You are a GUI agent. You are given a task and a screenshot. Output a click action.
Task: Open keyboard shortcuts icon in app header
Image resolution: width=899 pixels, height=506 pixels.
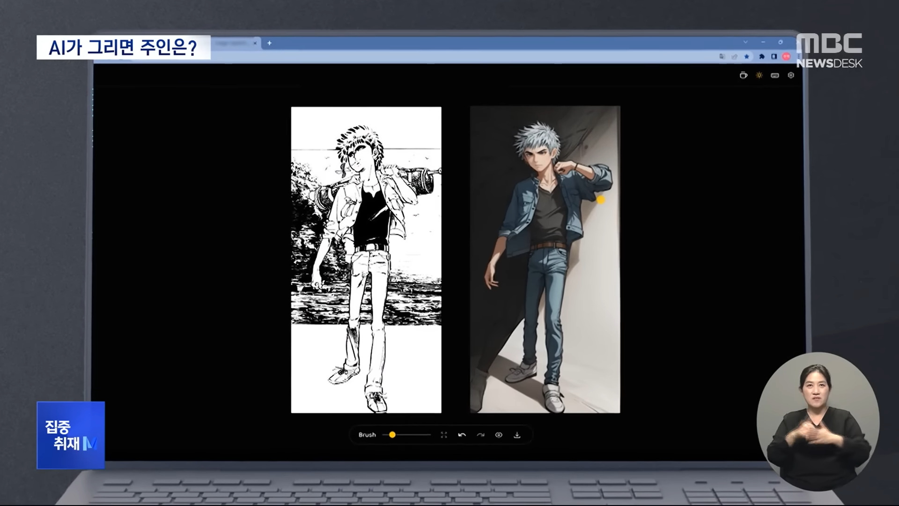point(775,75)
